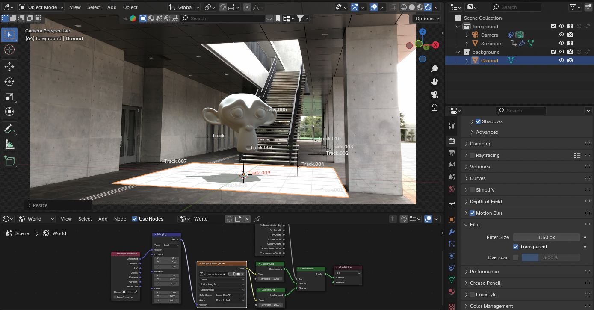Select the Scale tool
This screenshot has width=594, height=310.
pos(9,97)
